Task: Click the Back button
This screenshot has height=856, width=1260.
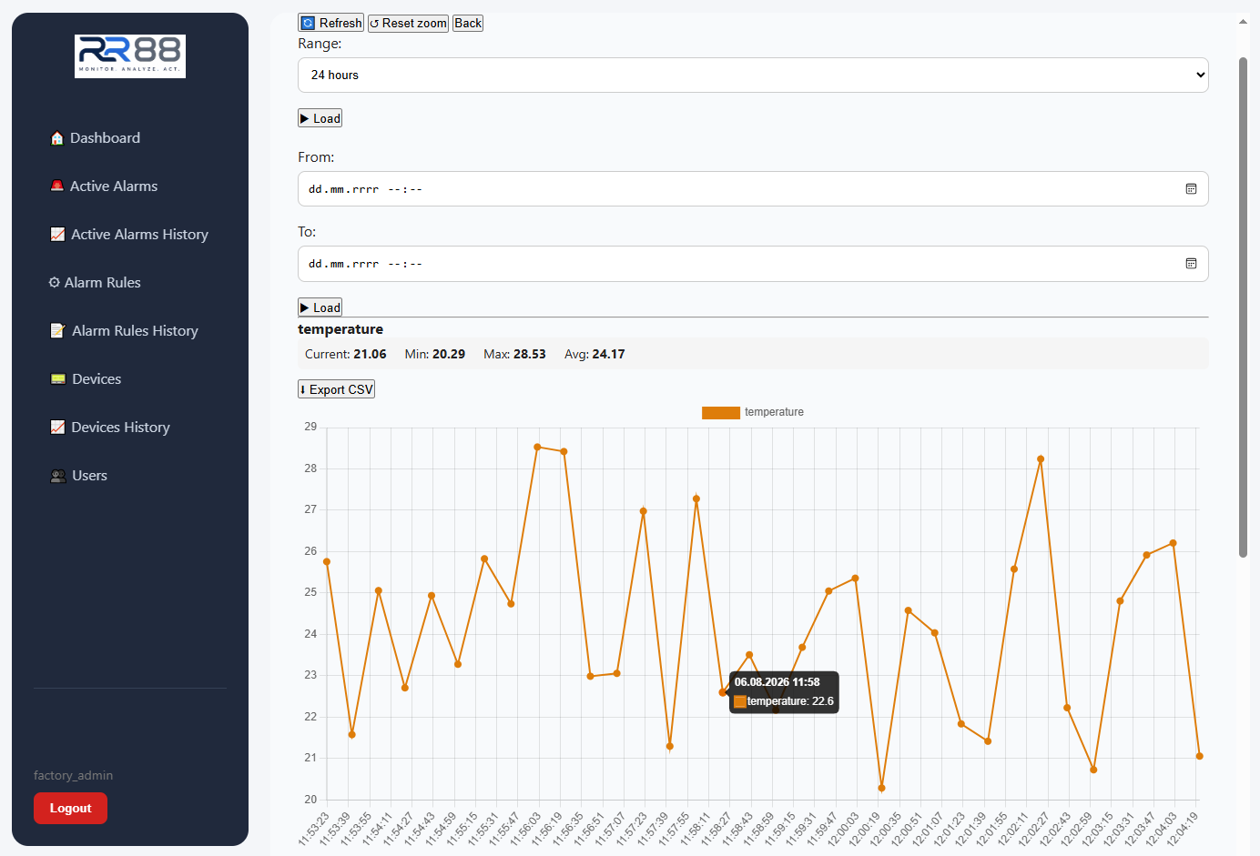Action: (468, 23)
